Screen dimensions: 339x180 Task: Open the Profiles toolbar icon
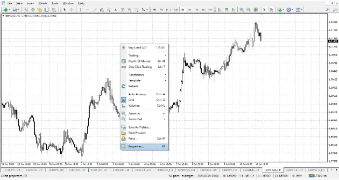(14, 10)
